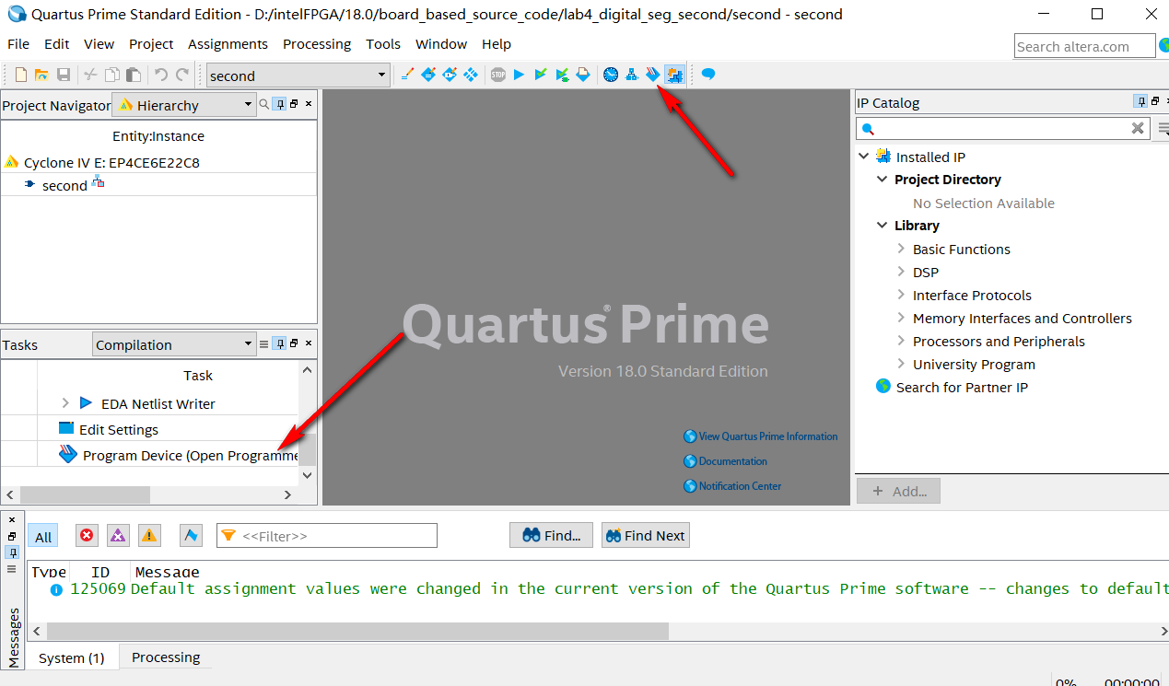Expand Basic Functions in the IP Catalog
Image resolution: width=1169 pixels, height=686 pixels.
point(901,249)
